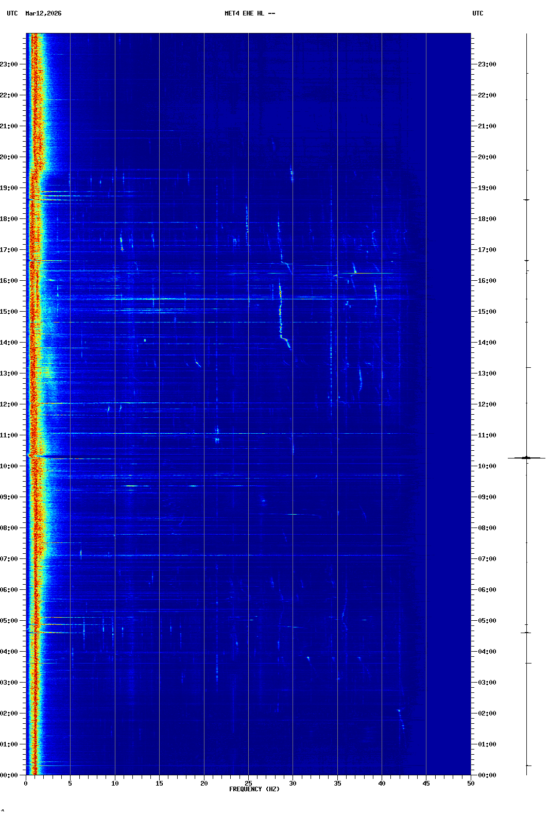This screenshot has width=549, height=816.
Task: Click the 5 tick on frequency axis
Action: click(x=70, y=784)
